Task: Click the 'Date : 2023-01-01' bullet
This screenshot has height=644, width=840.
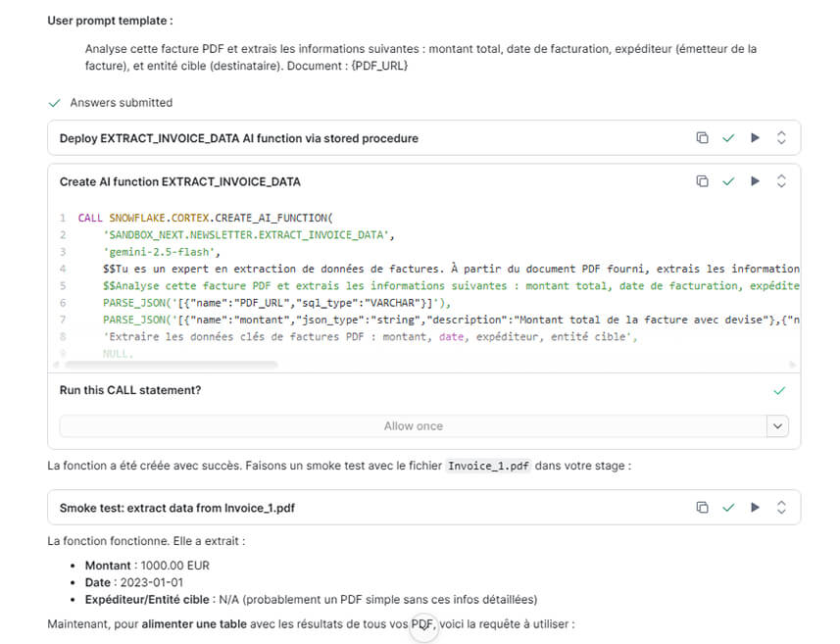Action: tap(134, 582)
